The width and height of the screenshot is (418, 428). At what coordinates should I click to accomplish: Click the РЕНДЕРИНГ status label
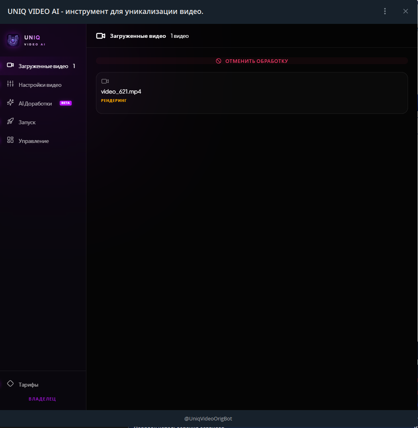pyautogui.click(x=114, y=100)
